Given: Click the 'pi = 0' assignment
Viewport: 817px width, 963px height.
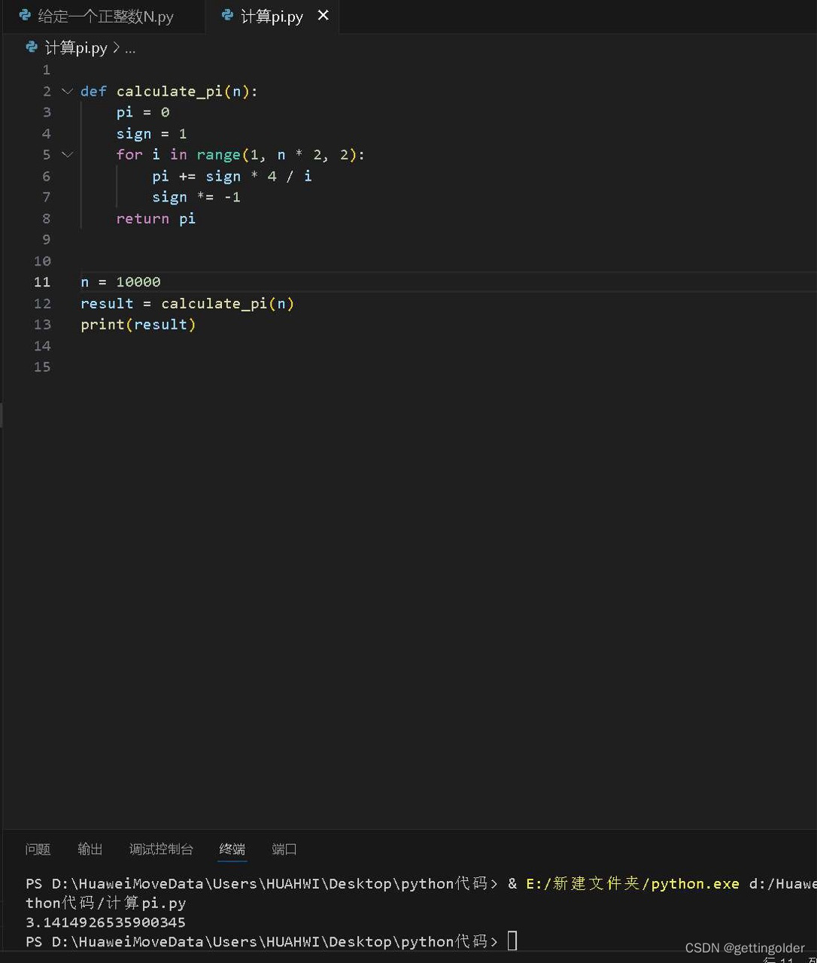Looking at the screenshot, I should pos(143,112).
